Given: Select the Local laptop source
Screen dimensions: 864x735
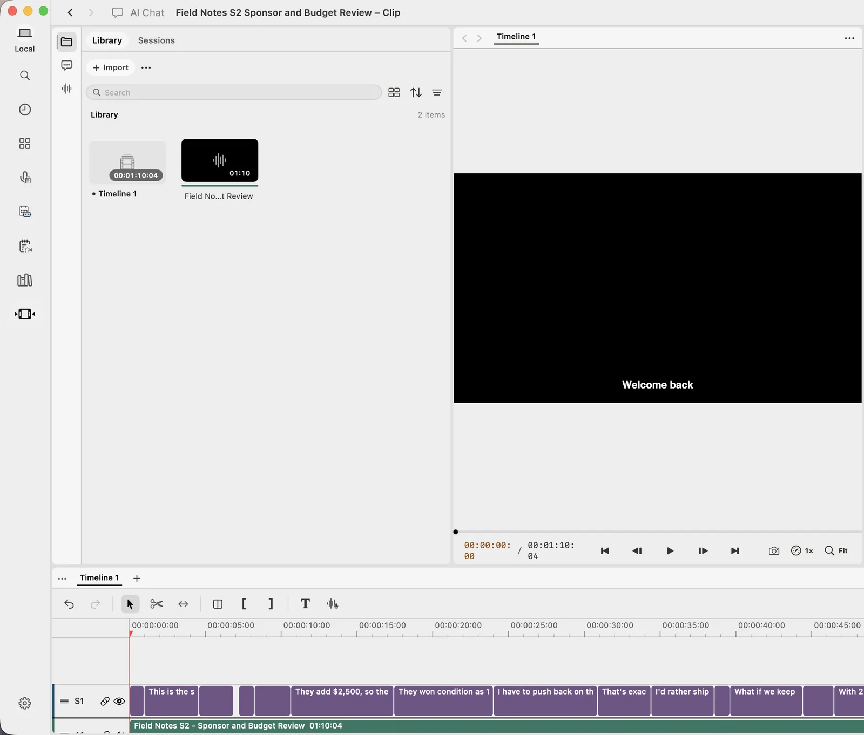Looking at the screenshot, I should (x=25, y=40).
